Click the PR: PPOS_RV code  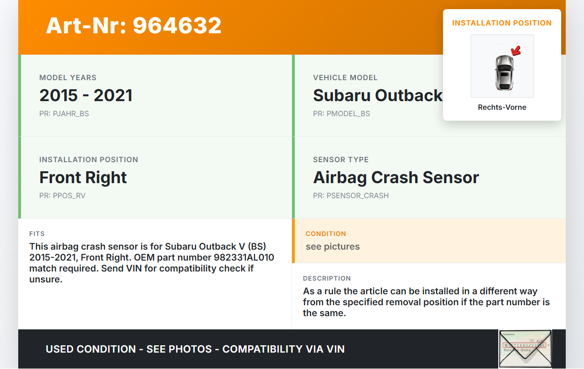coord(62,196)
